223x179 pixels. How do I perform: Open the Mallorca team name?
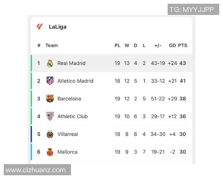[x=67, y=152]
